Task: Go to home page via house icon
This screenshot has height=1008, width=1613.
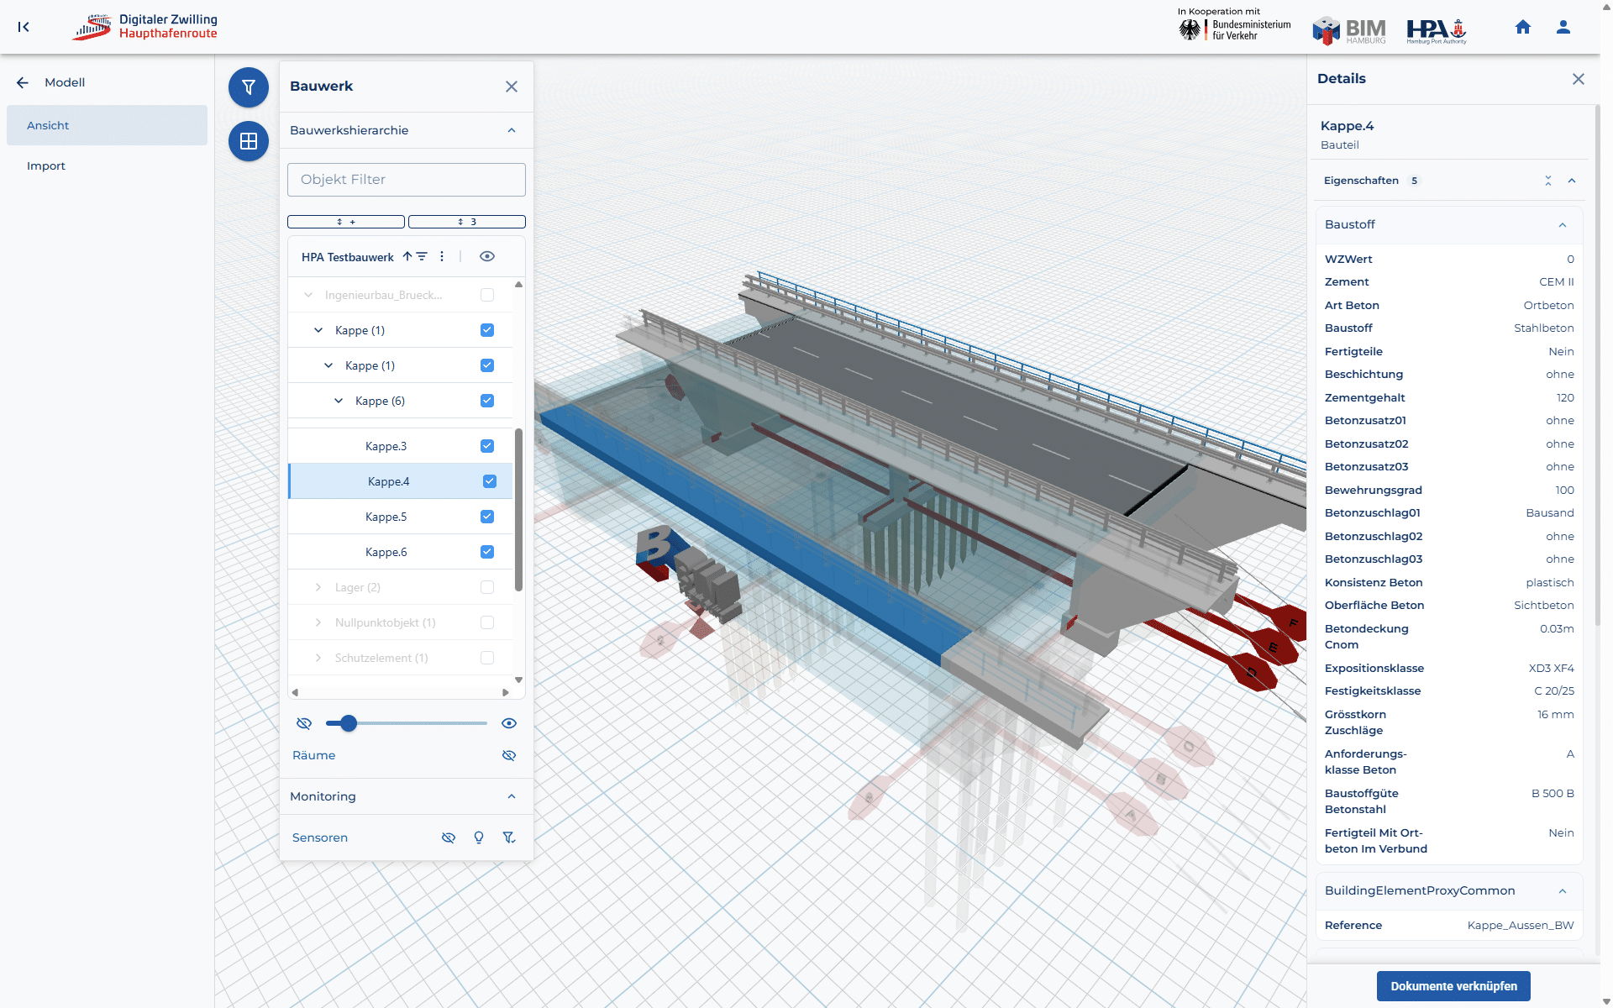Action: (x=1523, y=27)
